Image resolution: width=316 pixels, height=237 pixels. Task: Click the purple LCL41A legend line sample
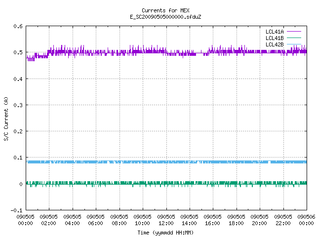tap(294, 32)
